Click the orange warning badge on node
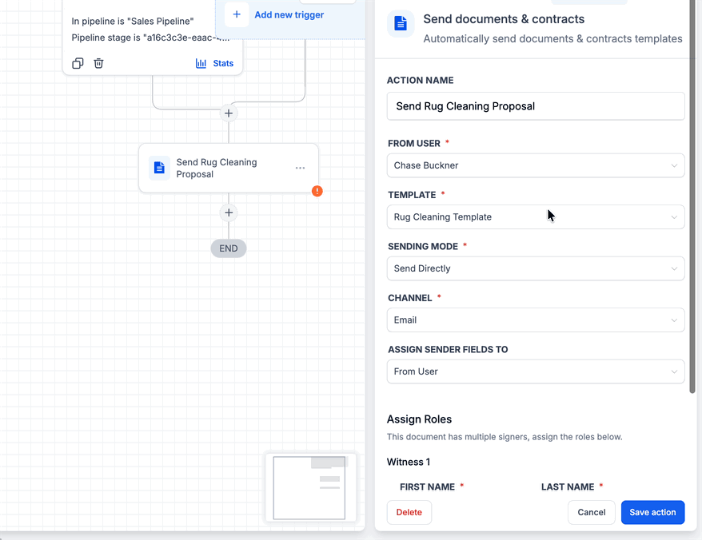Viewport: 702px width, 540px height. 317,191
